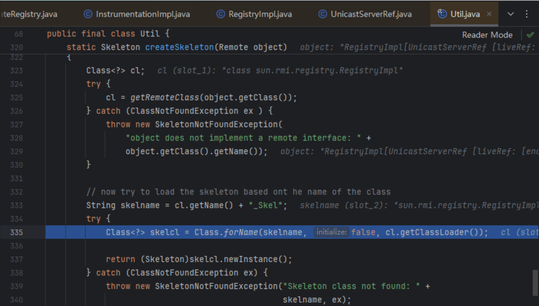539x306 pixels.
Task: Open the editor tabs kebab menu
Action: pos(527,14)
